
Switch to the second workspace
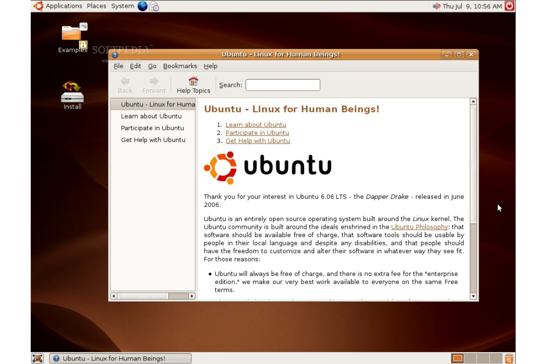click(470, 358)
